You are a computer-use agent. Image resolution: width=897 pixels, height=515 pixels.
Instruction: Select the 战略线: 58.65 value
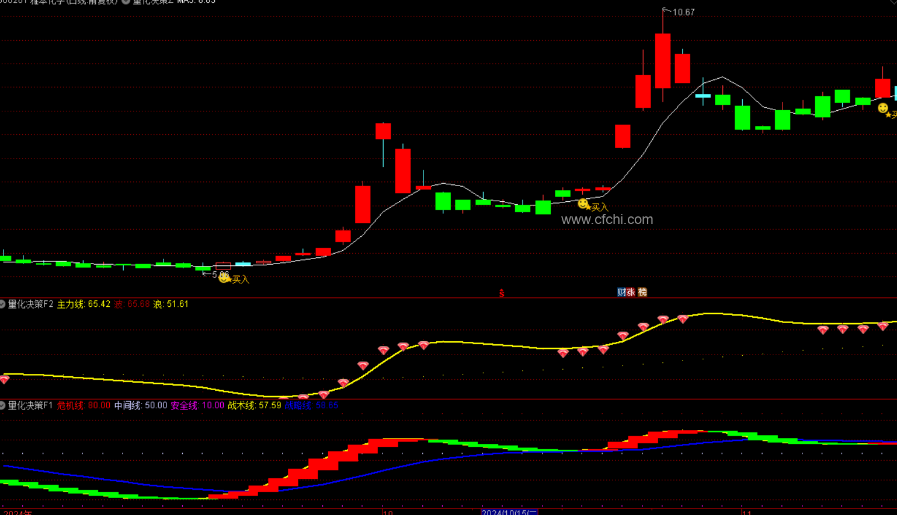tap(311, 405)
